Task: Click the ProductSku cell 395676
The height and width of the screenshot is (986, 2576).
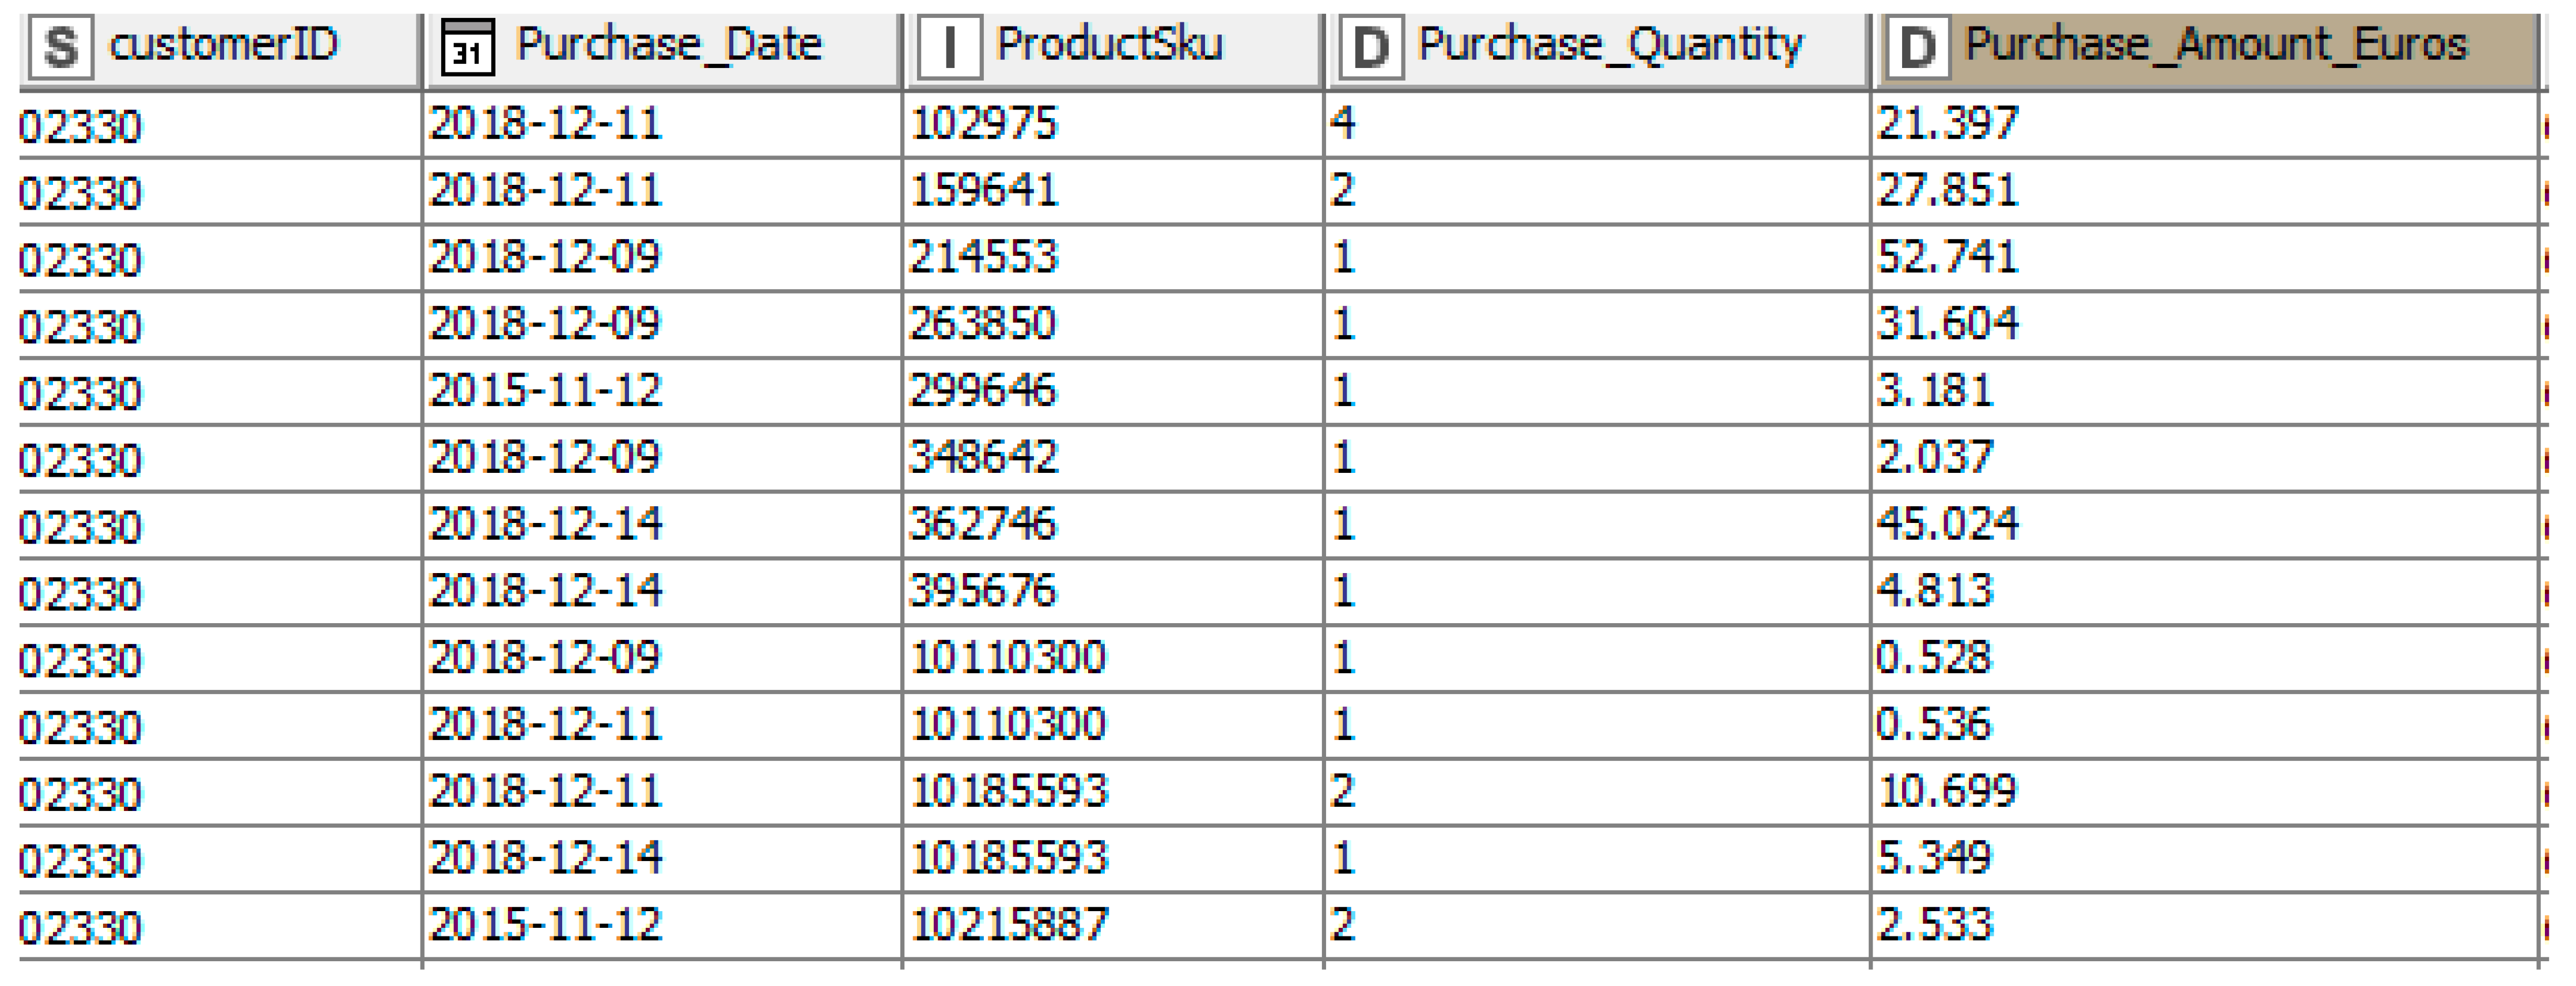Action: coord(983,590)
